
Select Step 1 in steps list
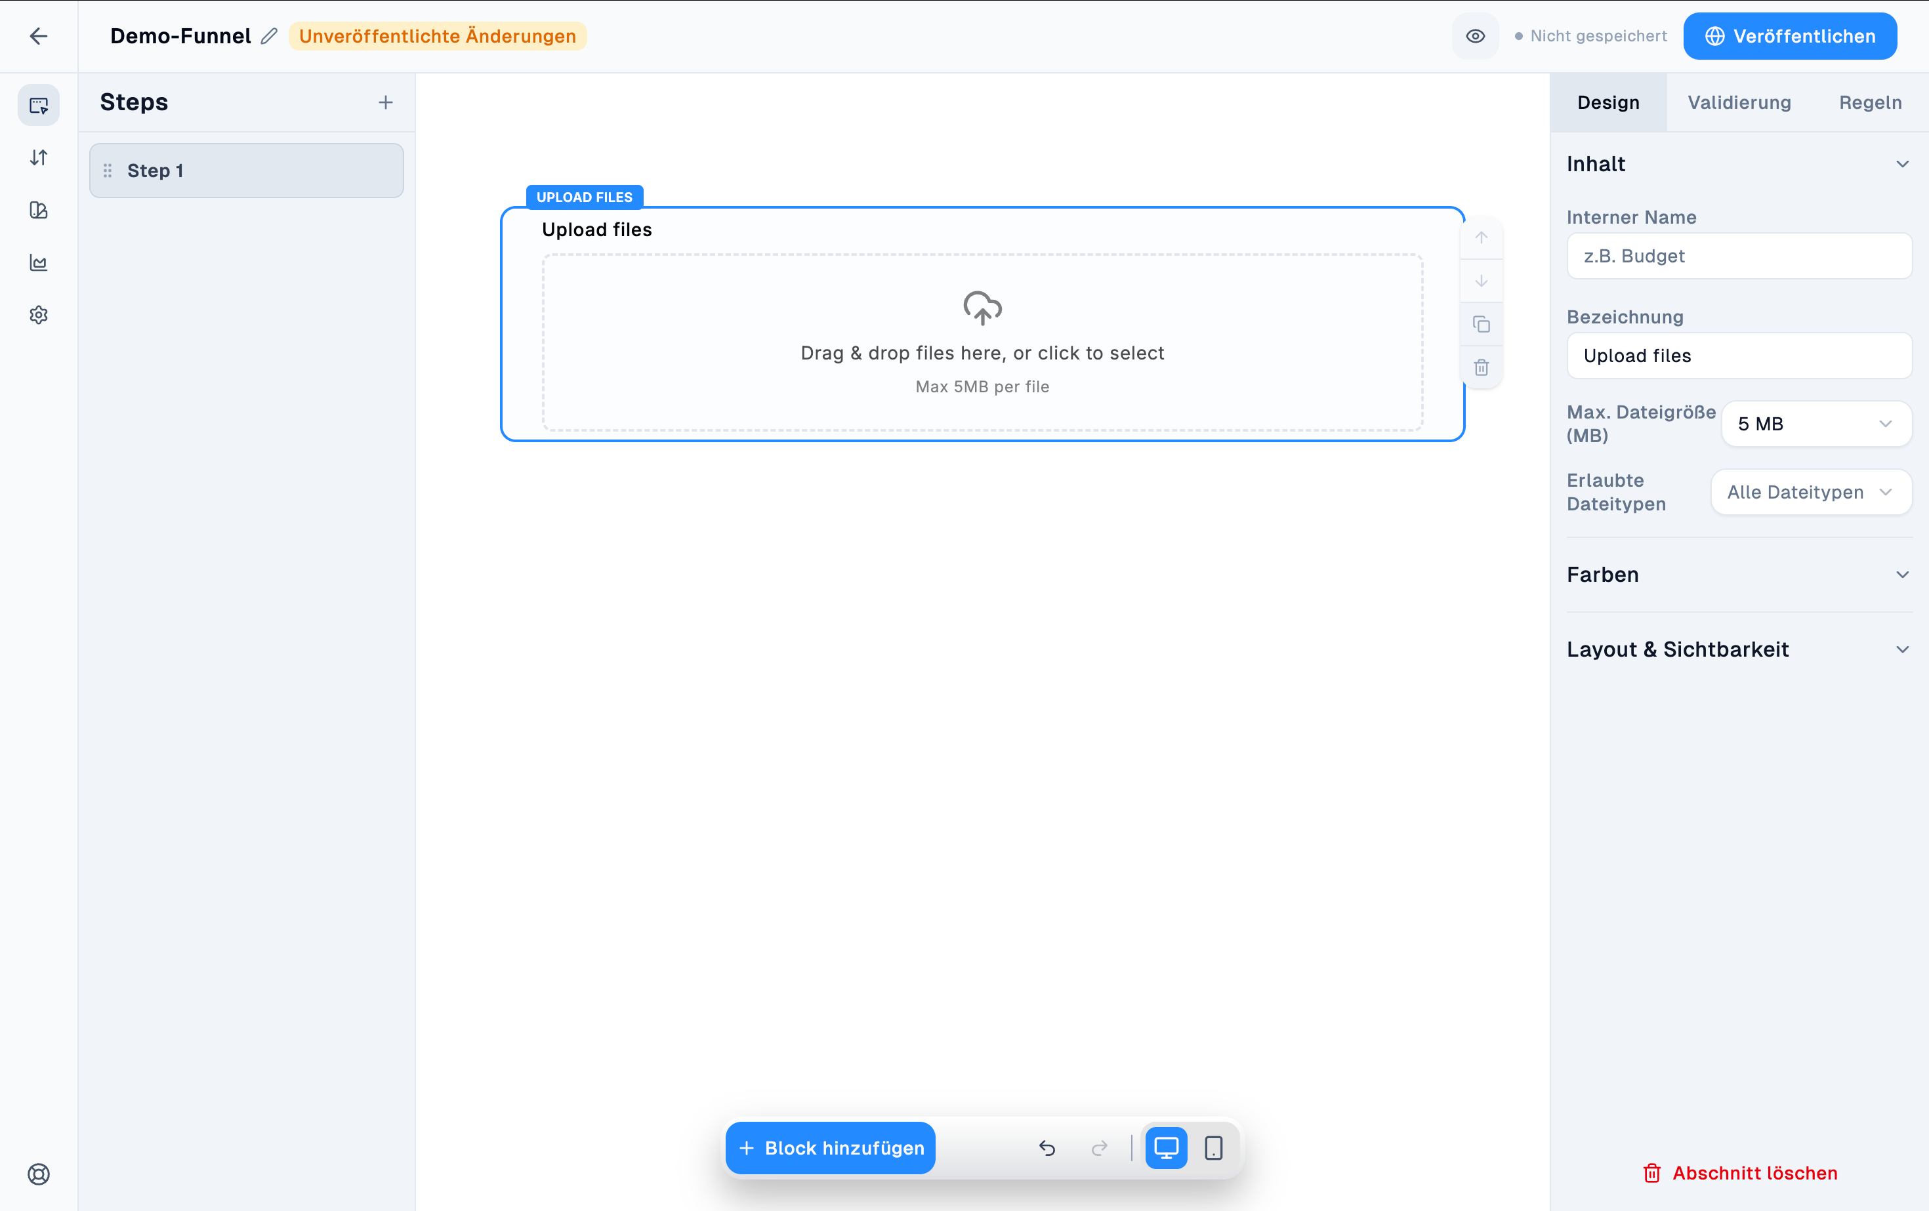[247, 171]
